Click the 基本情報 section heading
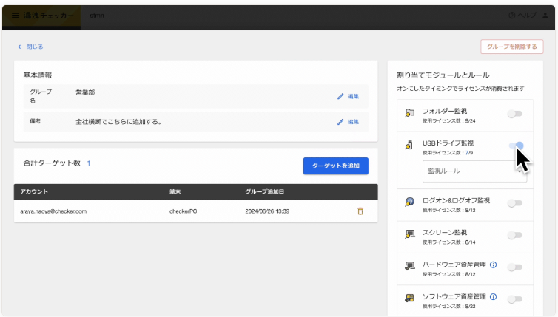The image size is (558, 317). point(38,75)
